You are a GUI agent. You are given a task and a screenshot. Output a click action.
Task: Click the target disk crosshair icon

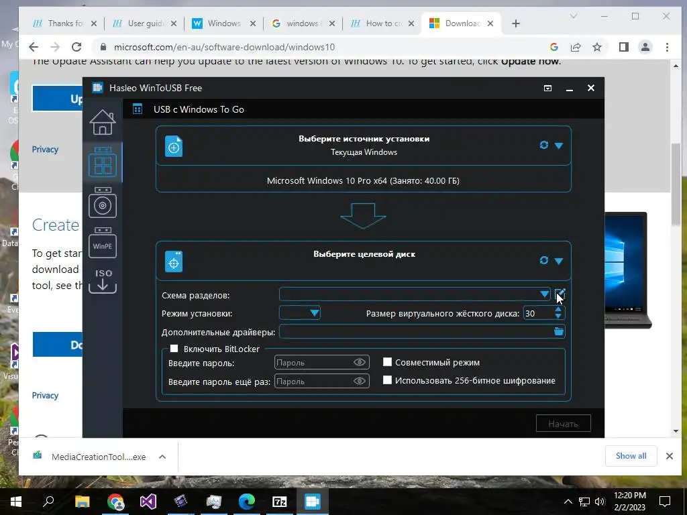pyautogui.click(x=174, y=262)
